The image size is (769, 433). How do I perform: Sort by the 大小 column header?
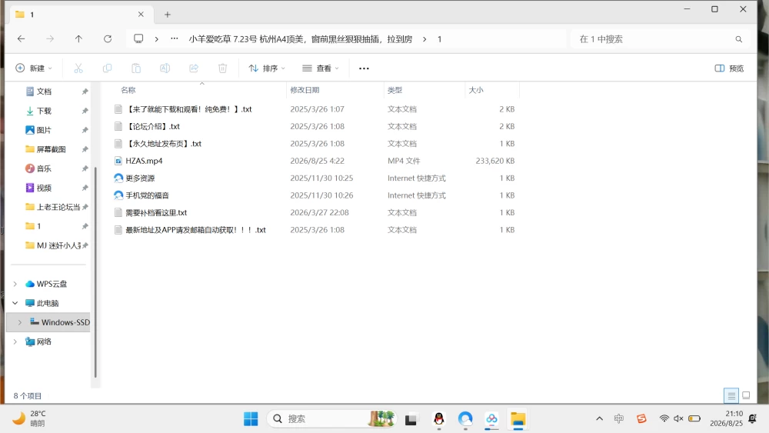(x=476, y=90)
